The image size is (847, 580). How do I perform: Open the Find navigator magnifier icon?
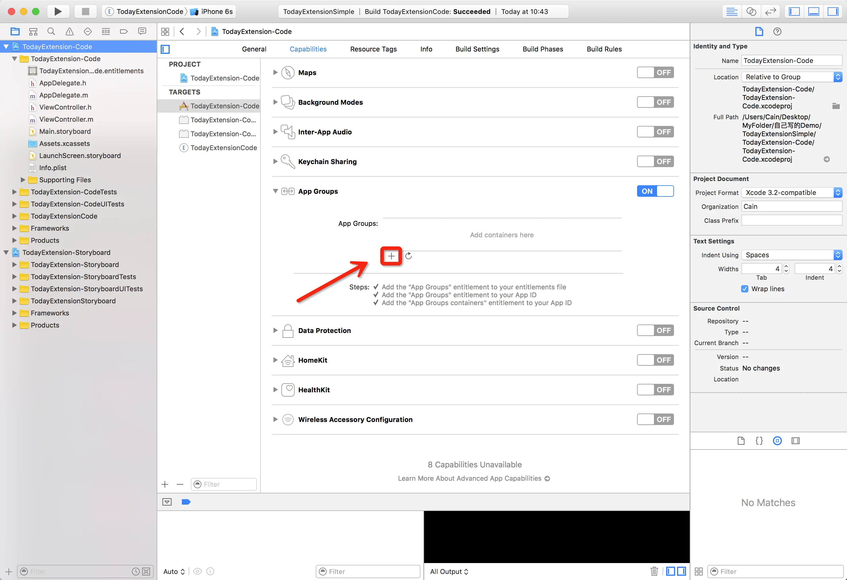[x=51, y=31]
